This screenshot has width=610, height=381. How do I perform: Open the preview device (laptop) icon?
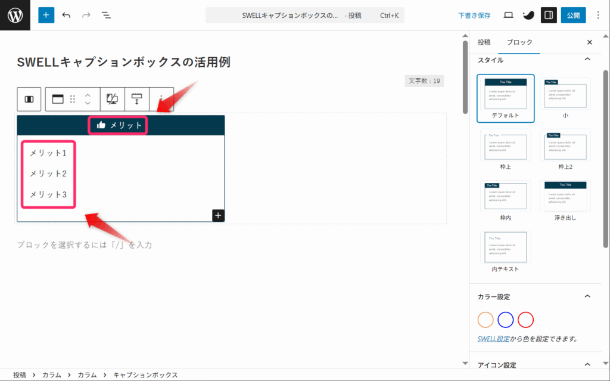coord(508,15)
